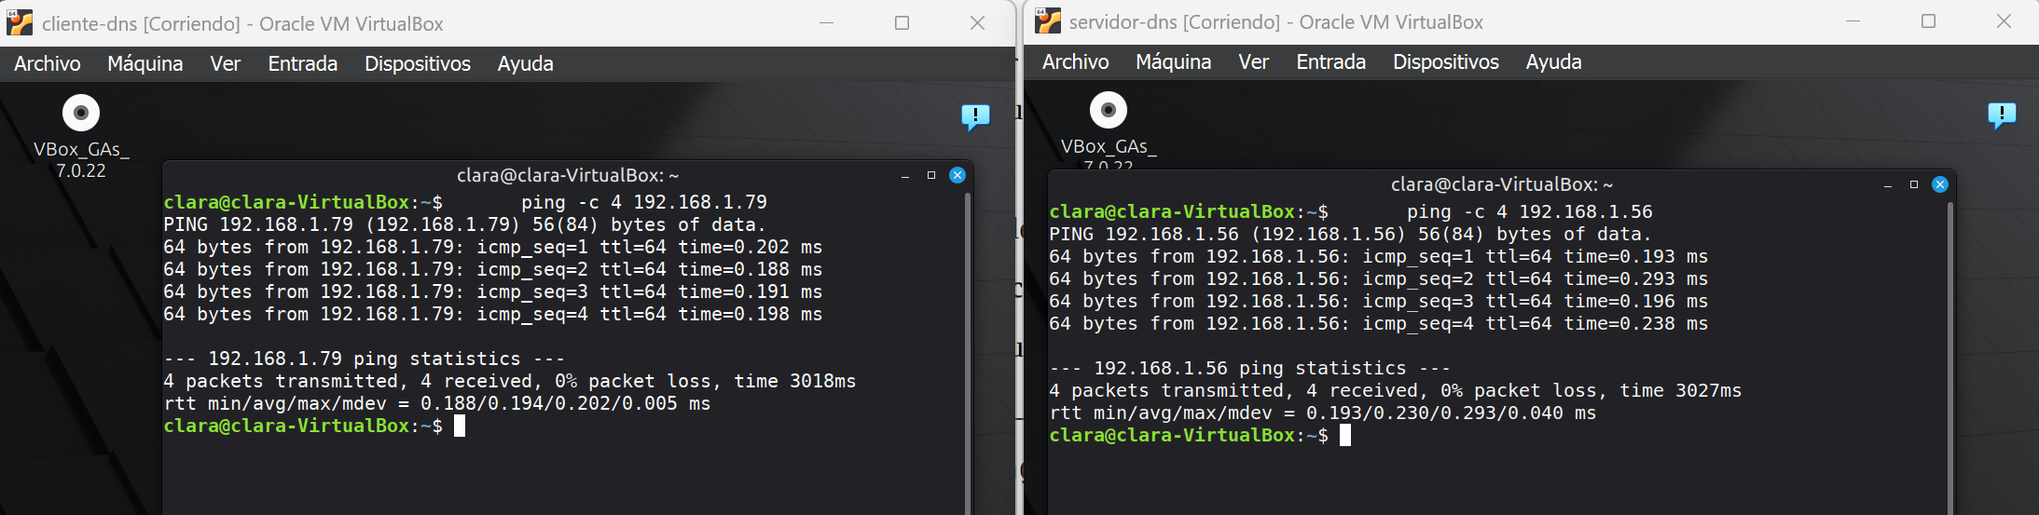The width and height of the screenshot is (2039, 515).
Task: Close the terminal inside servidor-dns VM
Action: pos(1940,184)
